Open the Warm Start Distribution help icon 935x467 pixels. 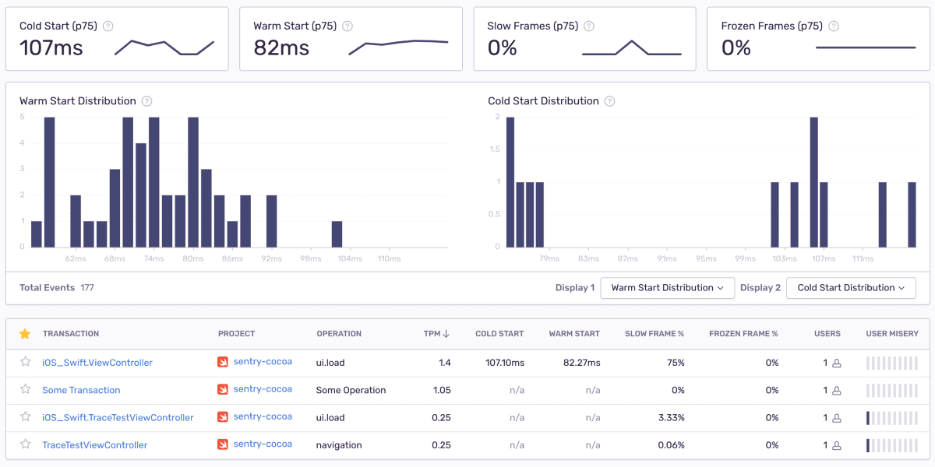(x=147, y=100)
